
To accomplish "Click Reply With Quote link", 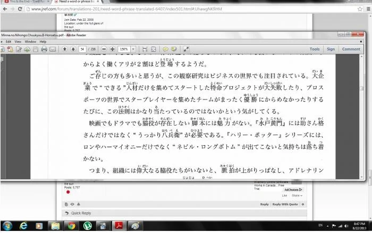I will pos(285,204).
